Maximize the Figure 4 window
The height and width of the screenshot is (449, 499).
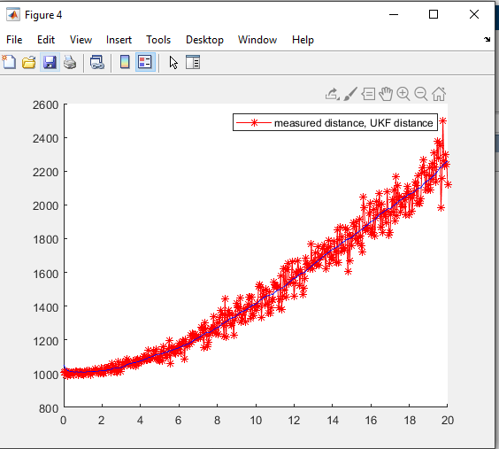click(x=434, y=14)
